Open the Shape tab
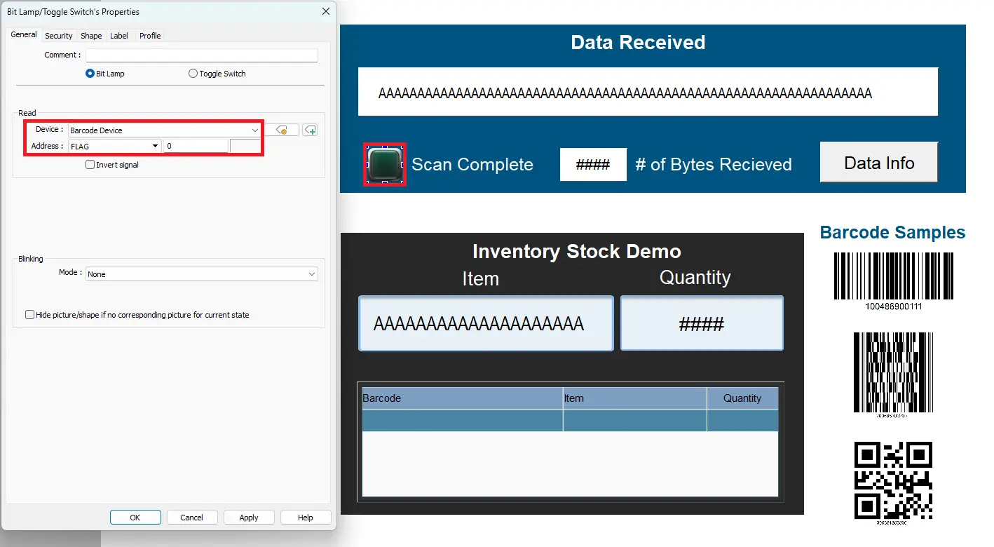This screenshot has width=994, height=547. (91, 36)
